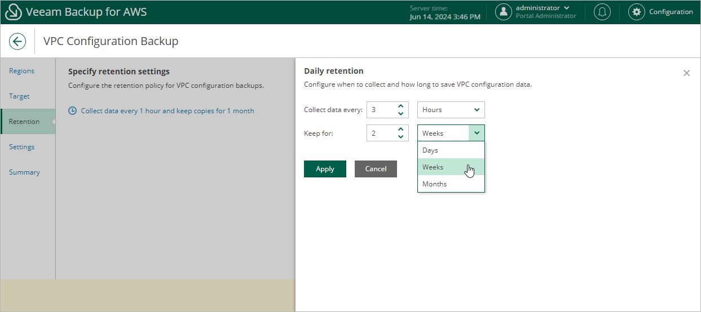The image size is (701, 312).
Task: Expand the administrator account dropdown
Action: click(x=566, y=8)
